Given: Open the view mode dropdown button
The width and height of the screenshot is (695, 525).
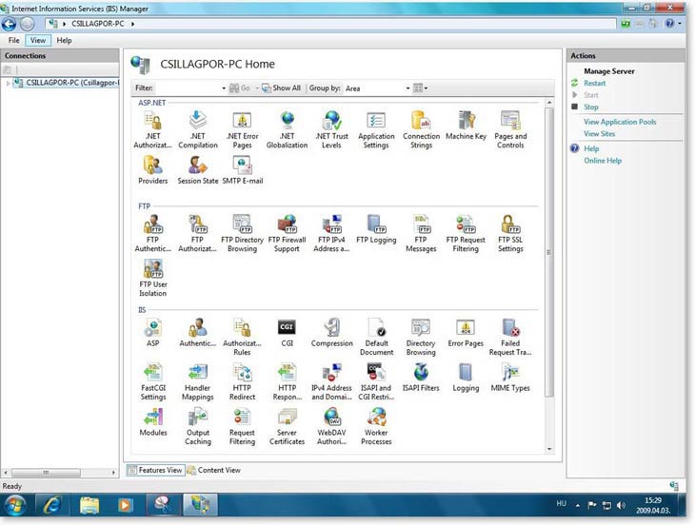Looking at the screenshot, I should click(420, 88).
